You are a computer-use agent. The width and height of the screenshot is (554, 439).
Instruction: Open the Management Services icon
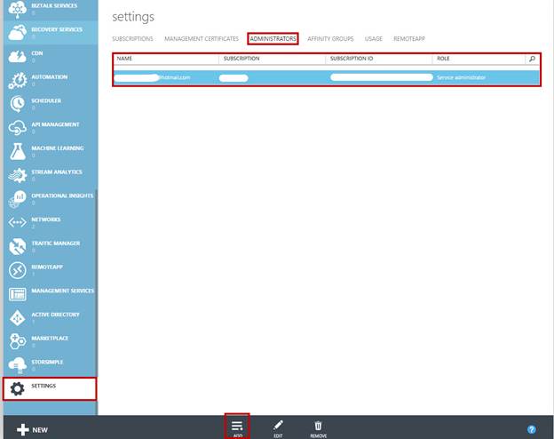18,294
